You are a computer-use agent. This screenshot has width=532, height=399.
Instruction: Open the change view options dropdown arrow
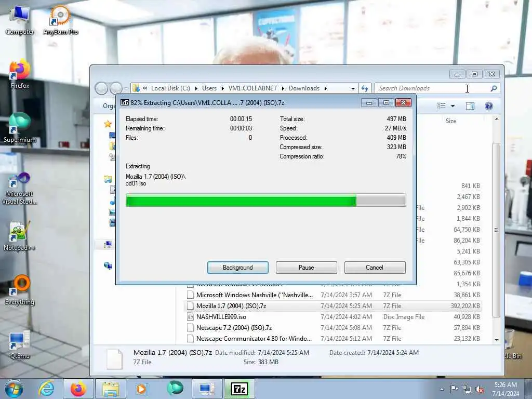pyautogui.click(x=453, y=106)
